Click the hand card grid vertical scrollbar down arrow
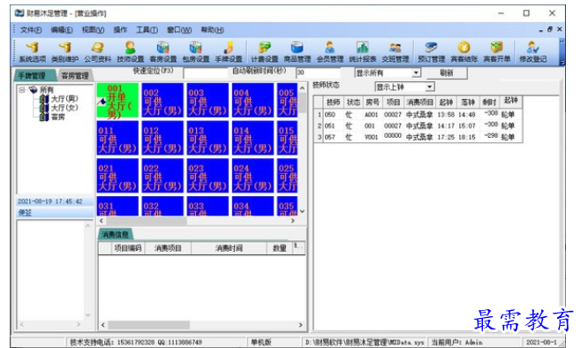 (302, 211)
